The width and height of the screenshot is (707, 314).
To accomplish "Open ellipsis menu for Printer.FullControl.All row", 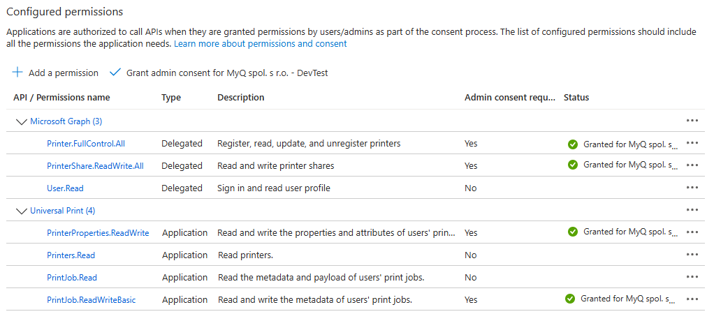I will (x=692, y=143).
